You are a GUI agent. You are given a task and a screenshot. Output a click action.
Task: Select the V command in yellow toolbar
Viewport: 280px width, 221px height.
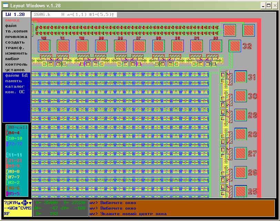(24, 208)
